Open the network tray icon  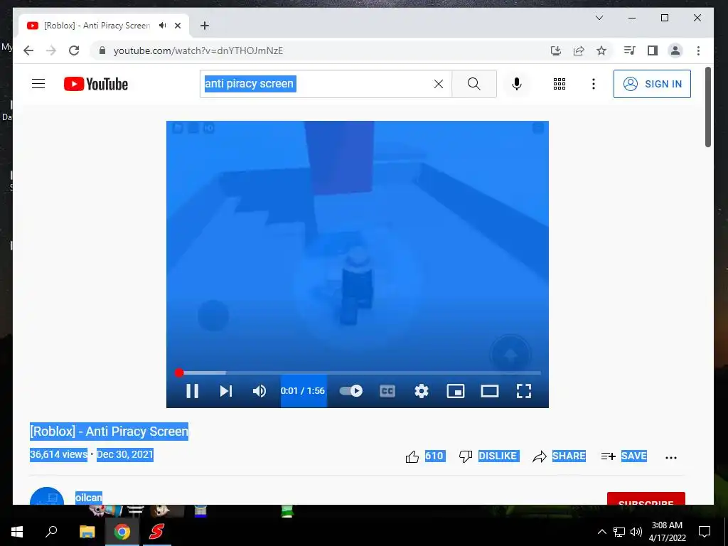619,532
